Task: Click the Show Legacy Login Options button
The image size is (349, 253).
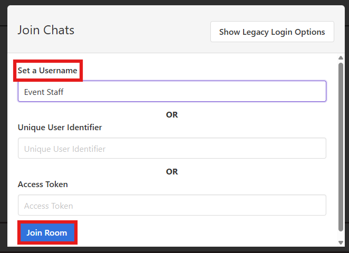Action: [272, 32]
